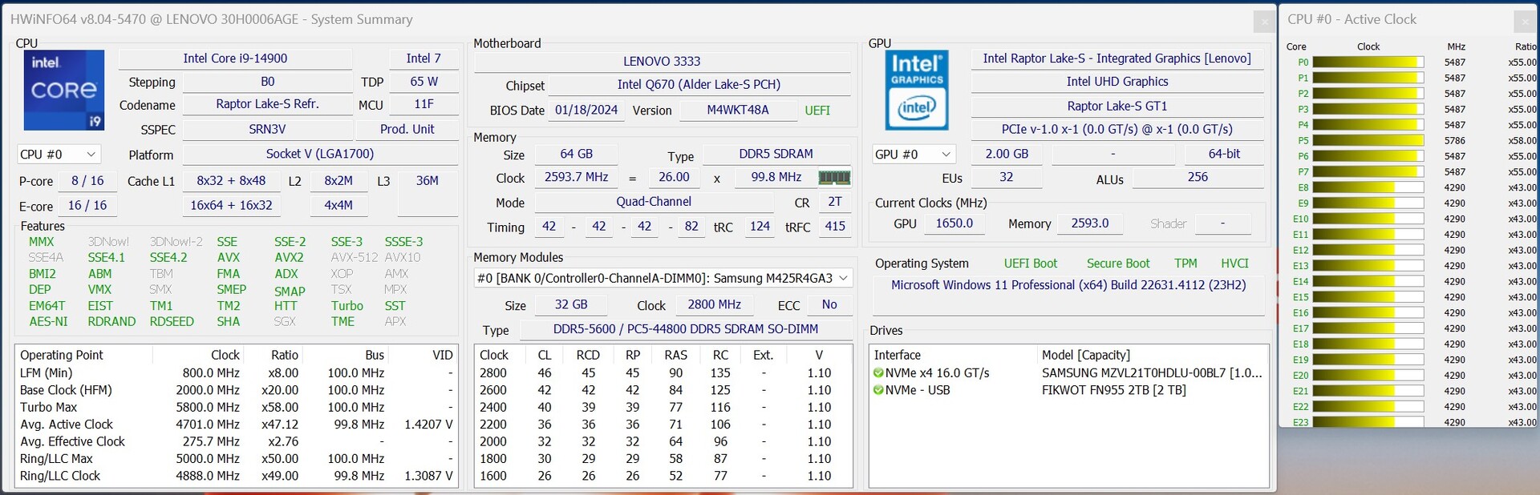Select the 2400 clock row in timing table

point(663,407)
